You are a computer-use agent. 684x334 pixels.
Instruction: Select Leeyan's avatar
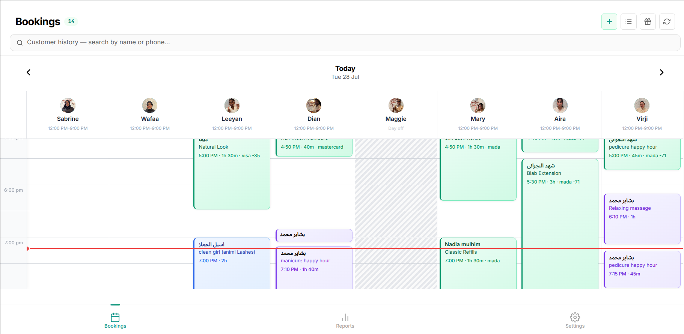click(232, 105)
